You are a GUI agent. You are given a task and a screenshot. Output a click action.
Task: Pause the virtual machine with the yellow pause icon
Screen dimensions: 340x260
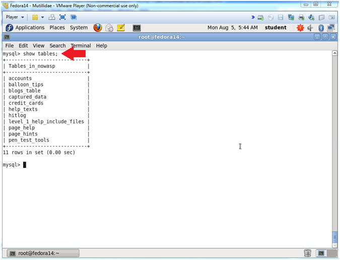[35, 17]
